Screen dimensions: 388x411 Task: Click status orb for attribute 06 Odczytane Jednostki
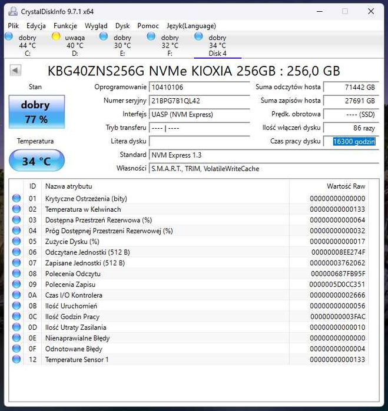click(16, 252)
